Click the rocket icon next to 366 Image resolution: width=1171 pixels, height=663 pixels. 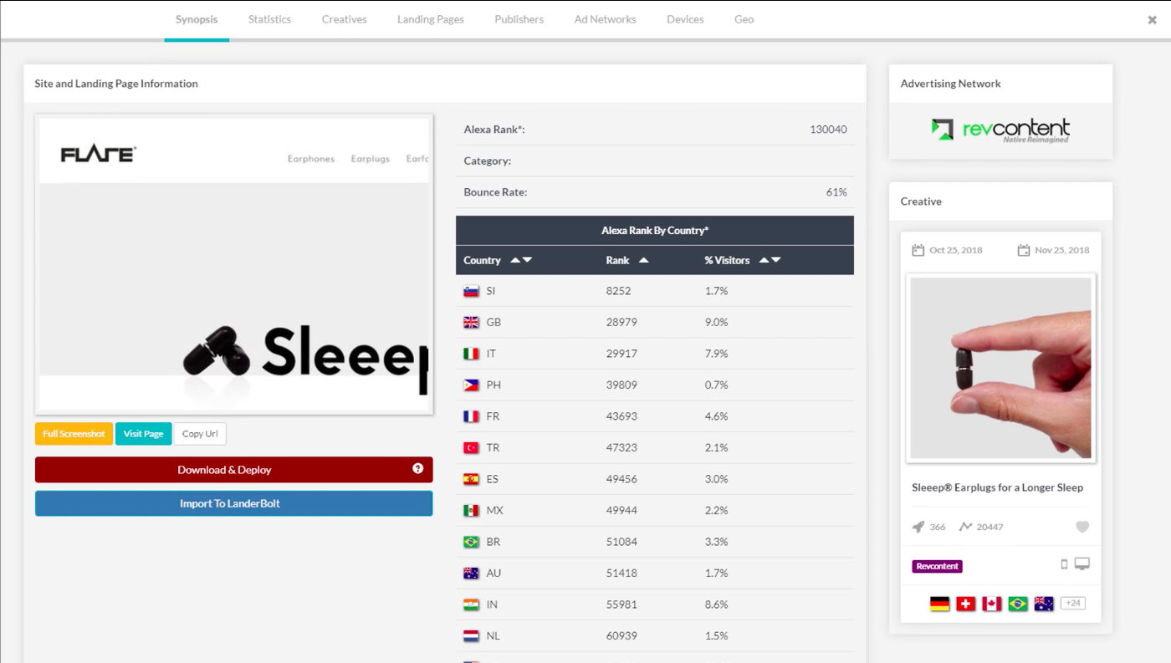(x=918, y=527)
